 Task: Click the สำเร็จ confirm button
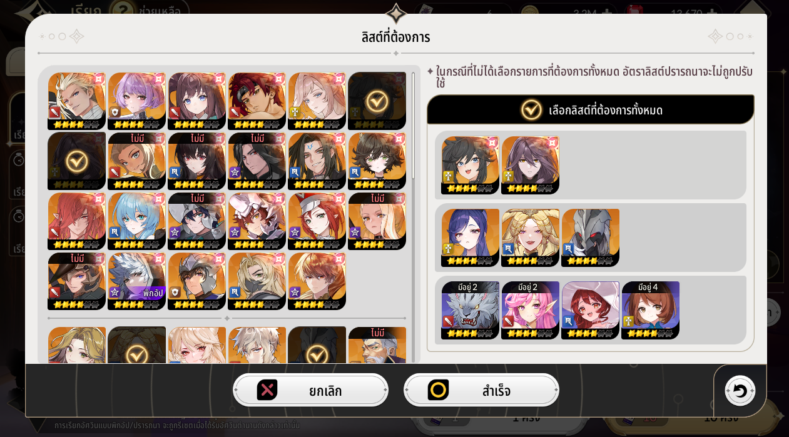[x=481, y=390]
